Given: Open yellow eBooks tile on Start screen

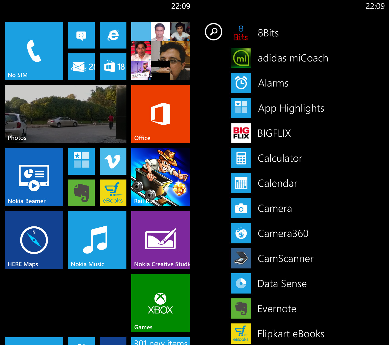Looking at the screenshot, I should (x=113, y=193).
